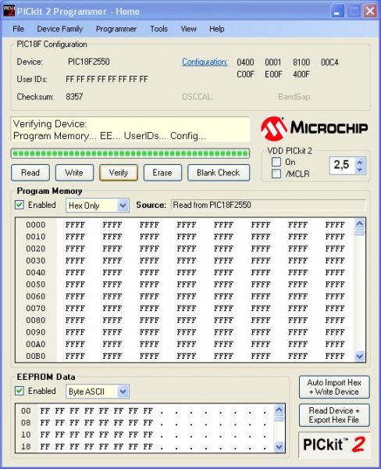The image size is (381, 469).
Task: Decrease VDD voltage with down arrow
Action: click(x=359, y=170)
